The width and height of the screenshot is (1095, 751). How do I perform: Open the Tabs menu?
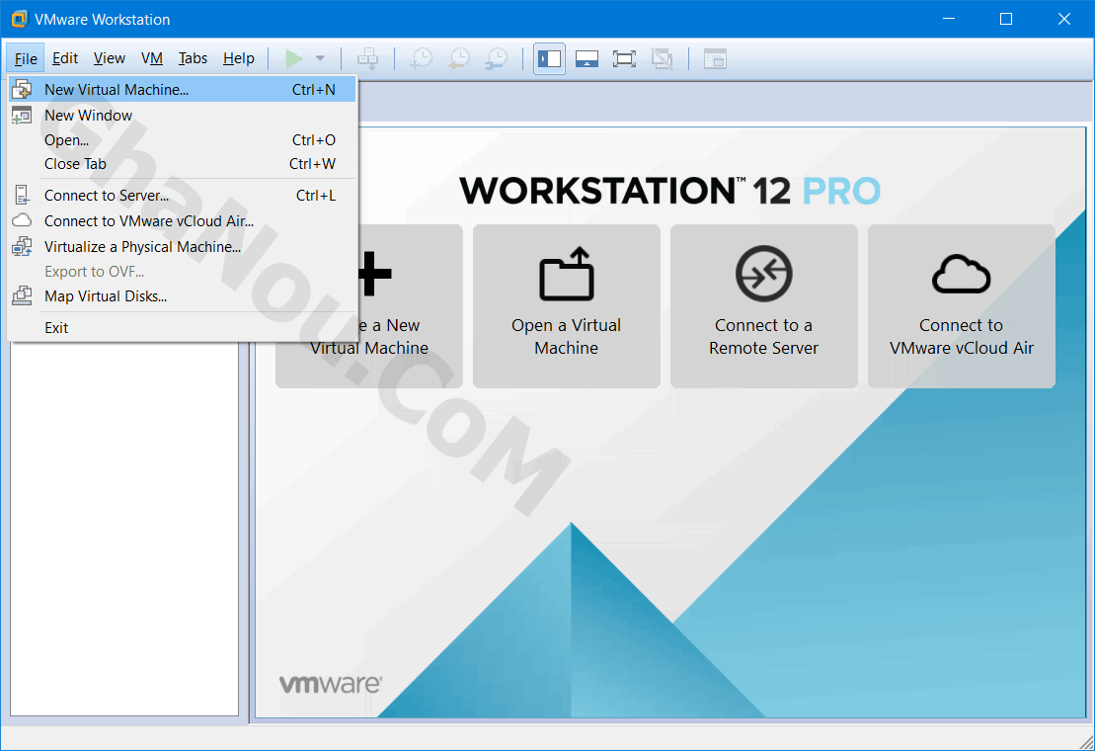(193, 58)
